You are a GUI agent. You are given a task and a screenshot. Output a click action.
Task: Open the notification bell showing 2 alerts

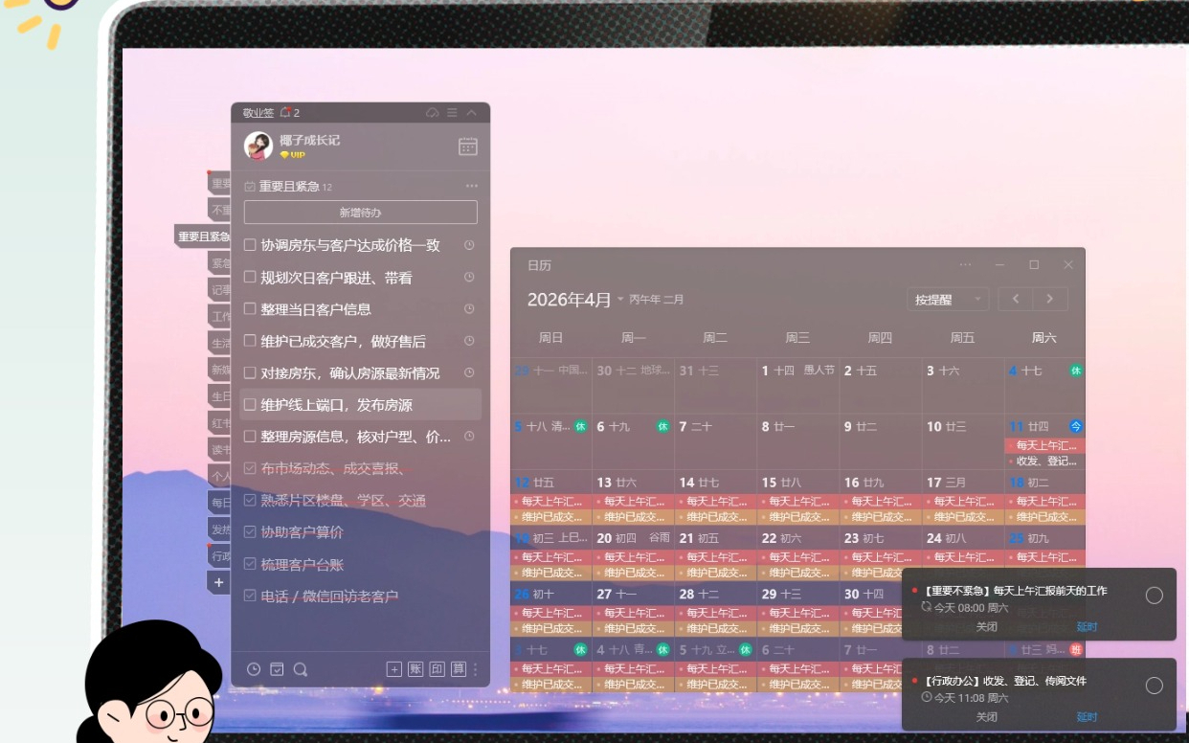click(285, 113)
